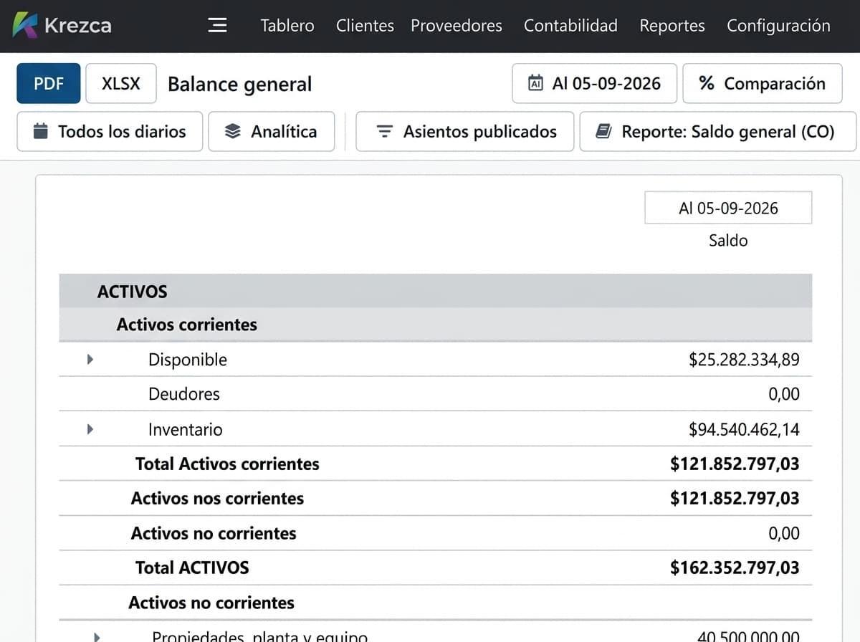This screenshot has height=642, width=860.
Task: Click the Total ACTIVOS label
Action: pyautogui.click(x=192, y=567)
